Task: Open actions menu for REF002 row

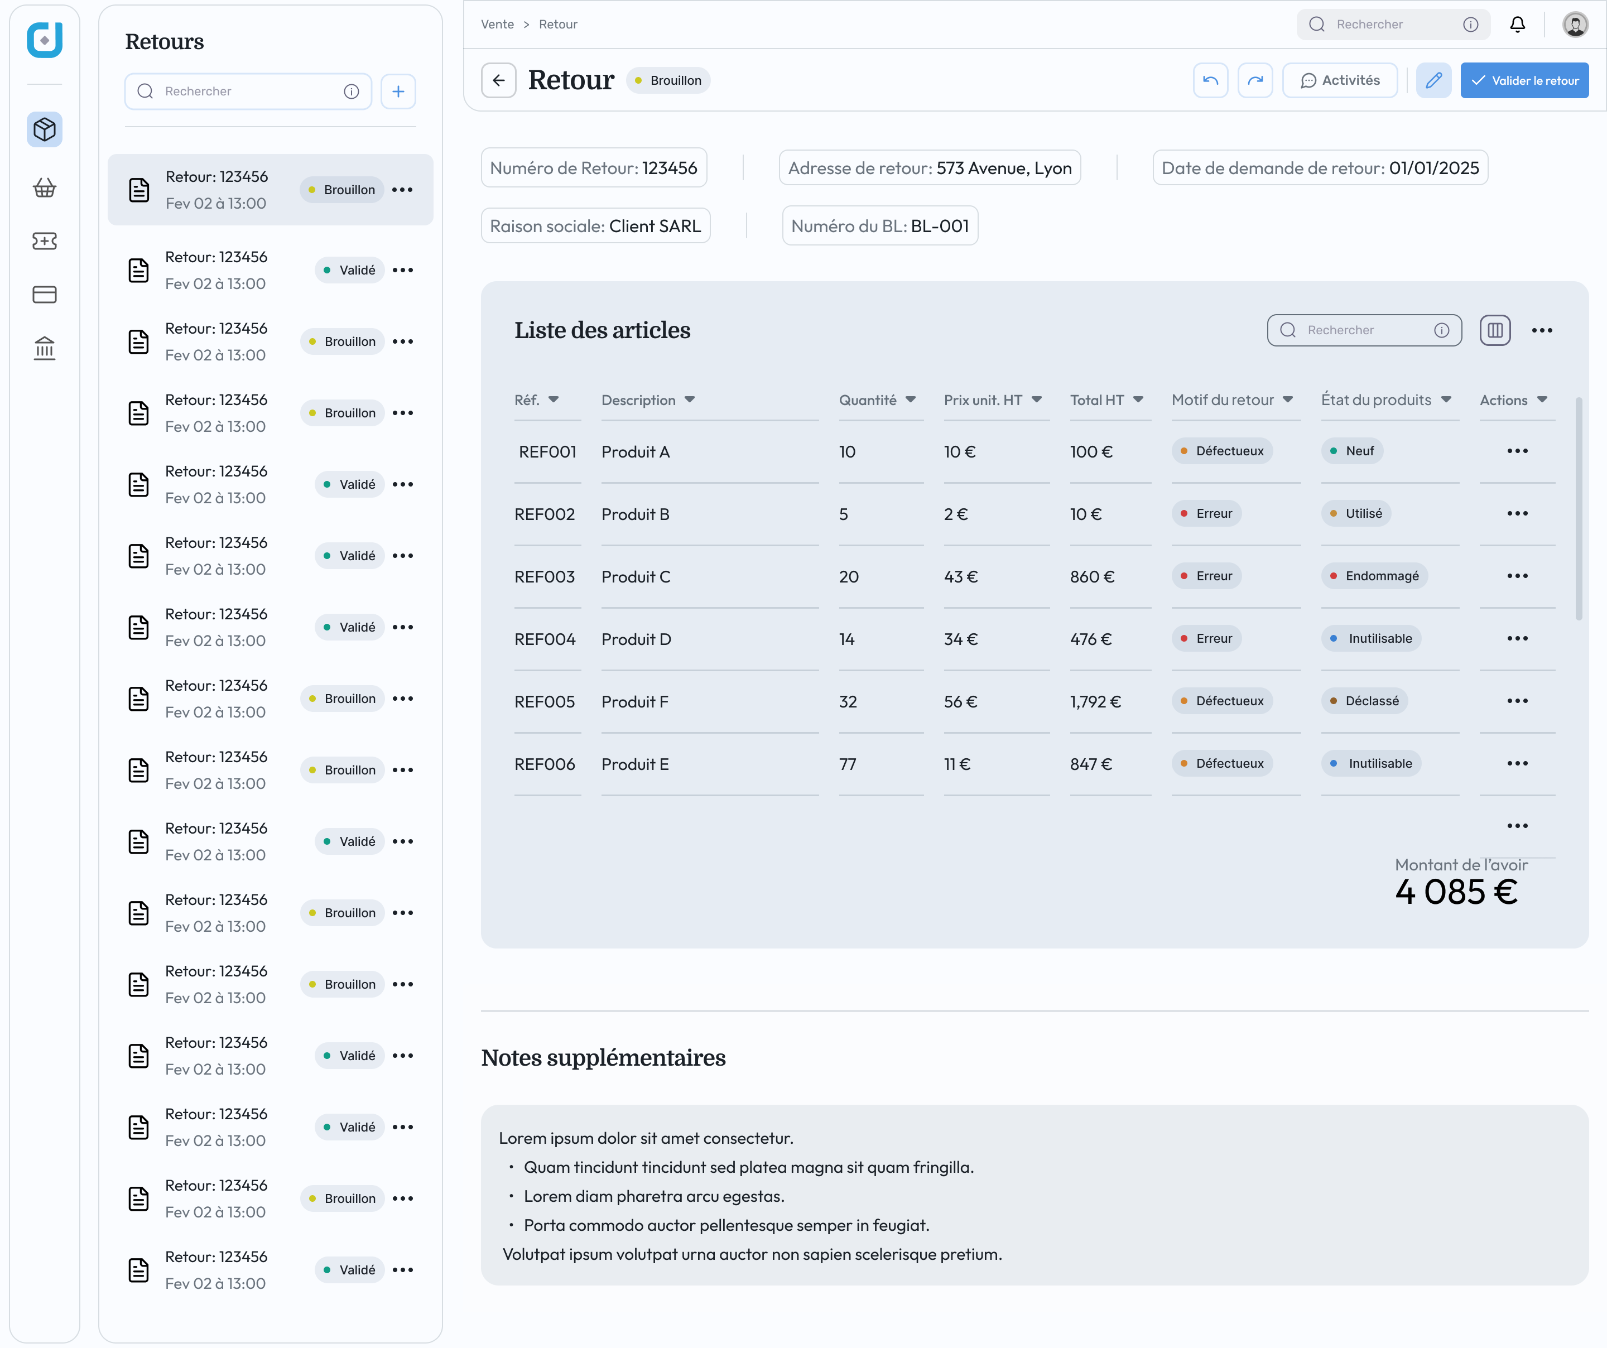Action: coord(1517,513)
